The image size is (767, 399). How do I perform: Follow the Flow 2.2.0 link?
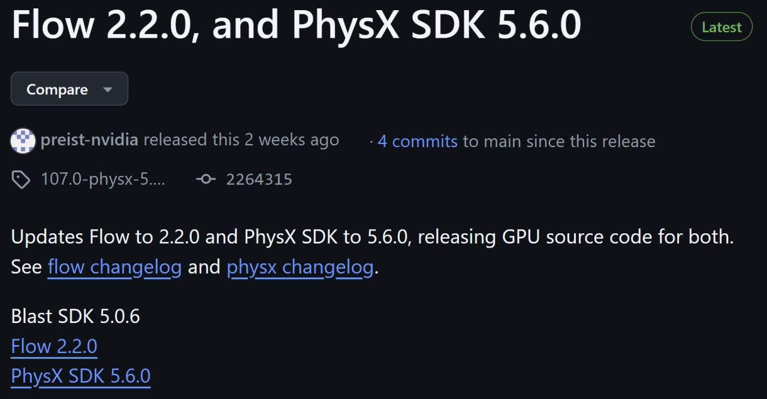point(54,346)
